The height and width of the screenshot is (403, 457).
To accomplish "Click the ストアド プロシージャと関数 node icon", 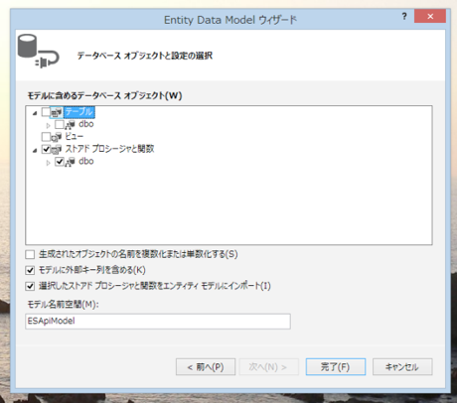I will pos(57,149).
